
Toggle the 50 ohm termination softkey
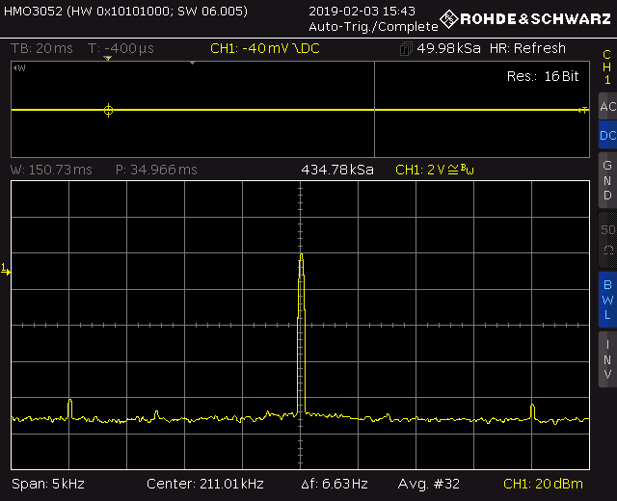click(606, 239)
